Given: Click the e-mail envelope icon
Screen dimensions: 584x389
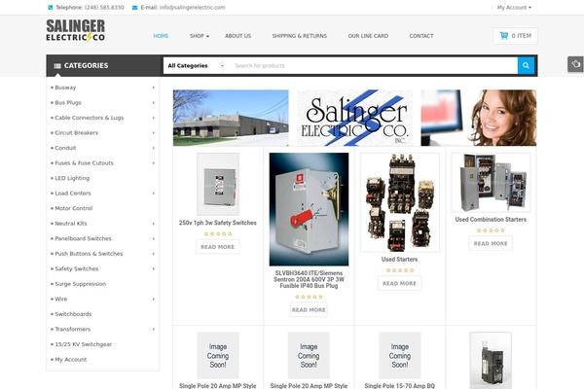Looking at the screenshot, I should click(135, 8).
